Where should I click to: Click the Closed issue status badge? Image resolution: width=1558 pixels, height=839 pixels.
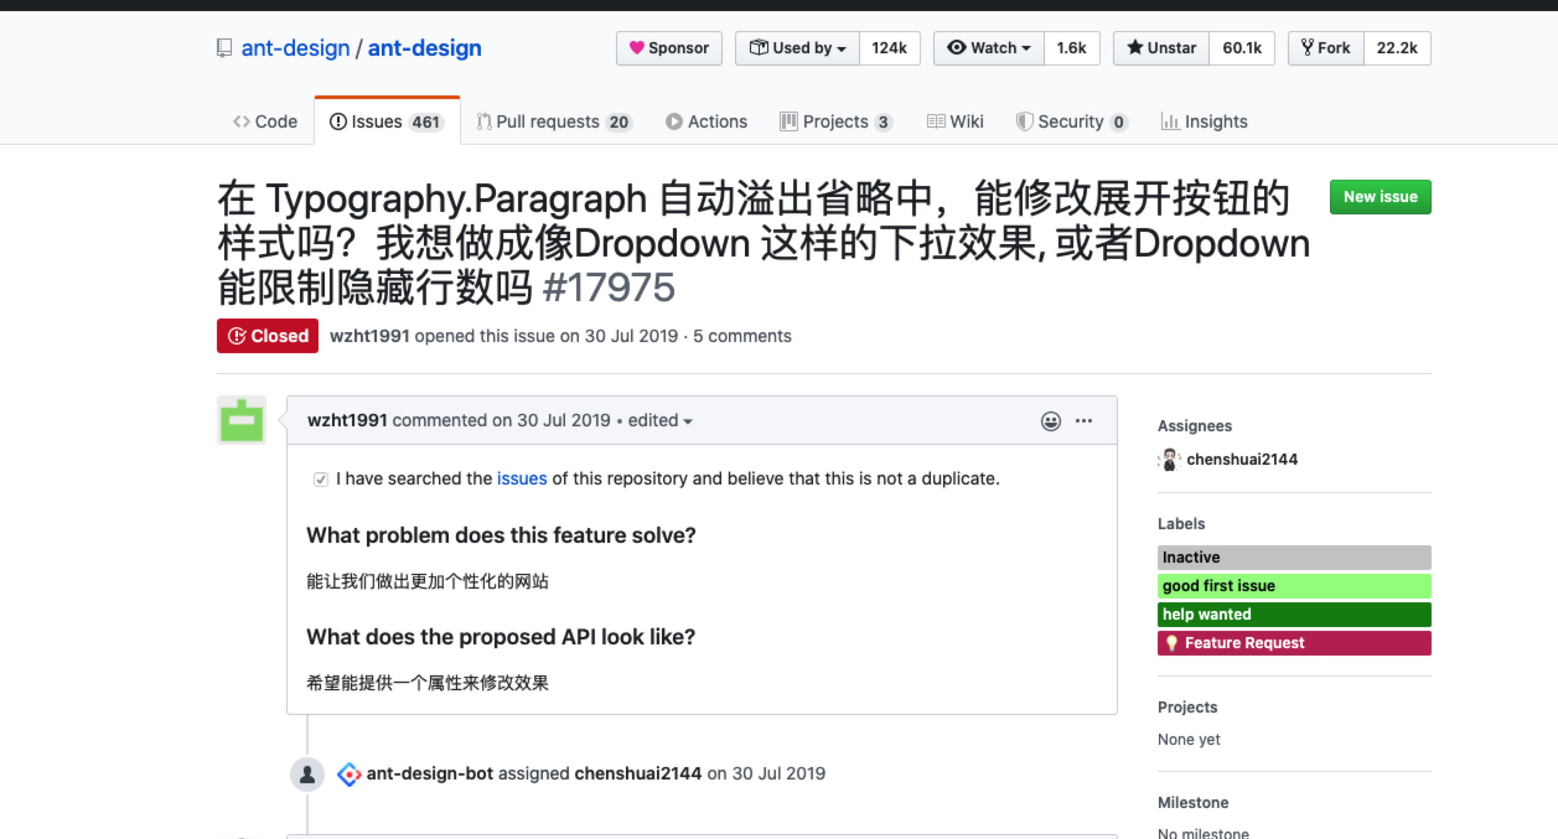click(x=266, y=335)
